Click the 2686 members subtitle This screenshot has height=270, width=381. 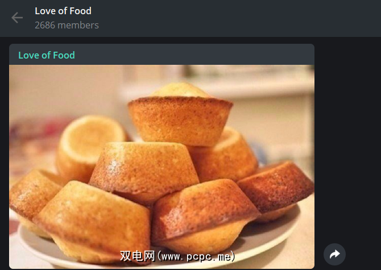click(x=67, y=25)
